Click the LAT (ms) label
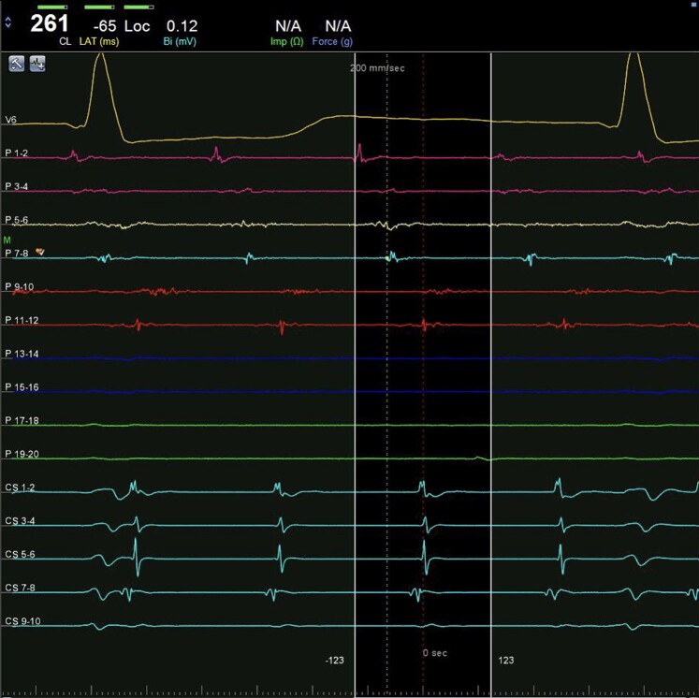The width and height of the screenshot is (699, 698). pyautogui.click(x=99, y=42)
